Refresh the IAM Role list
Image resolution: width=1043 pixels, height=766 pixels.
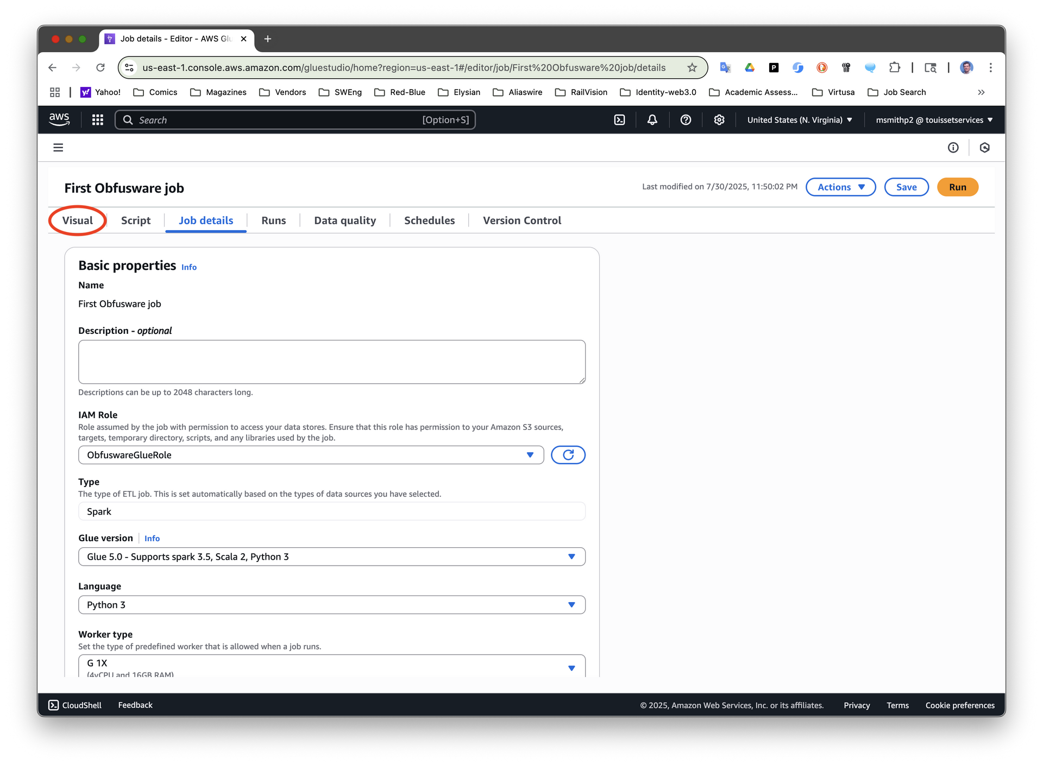tap(568, 455)
